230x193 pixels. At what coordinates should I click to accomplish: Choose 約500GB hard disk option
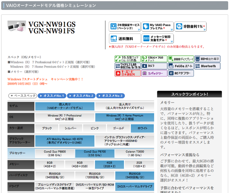55,175
